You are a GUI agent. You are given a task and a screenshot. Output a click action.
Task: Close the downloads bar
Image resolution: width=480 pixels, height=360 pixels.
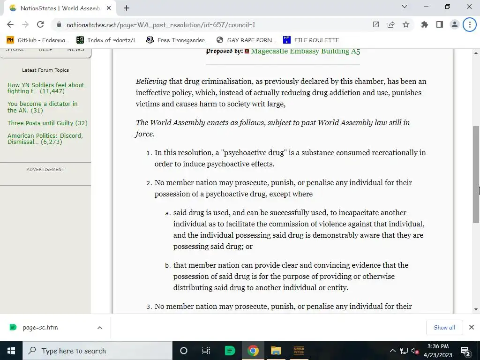pos(472,328)
